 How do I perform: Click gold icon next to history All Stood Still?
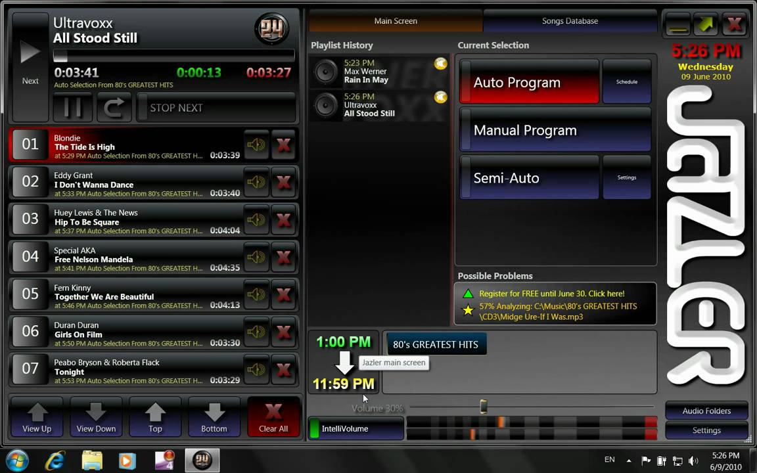coord(440,97)
